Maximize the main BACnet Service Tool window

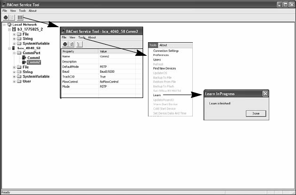click(x=286, y=5)
